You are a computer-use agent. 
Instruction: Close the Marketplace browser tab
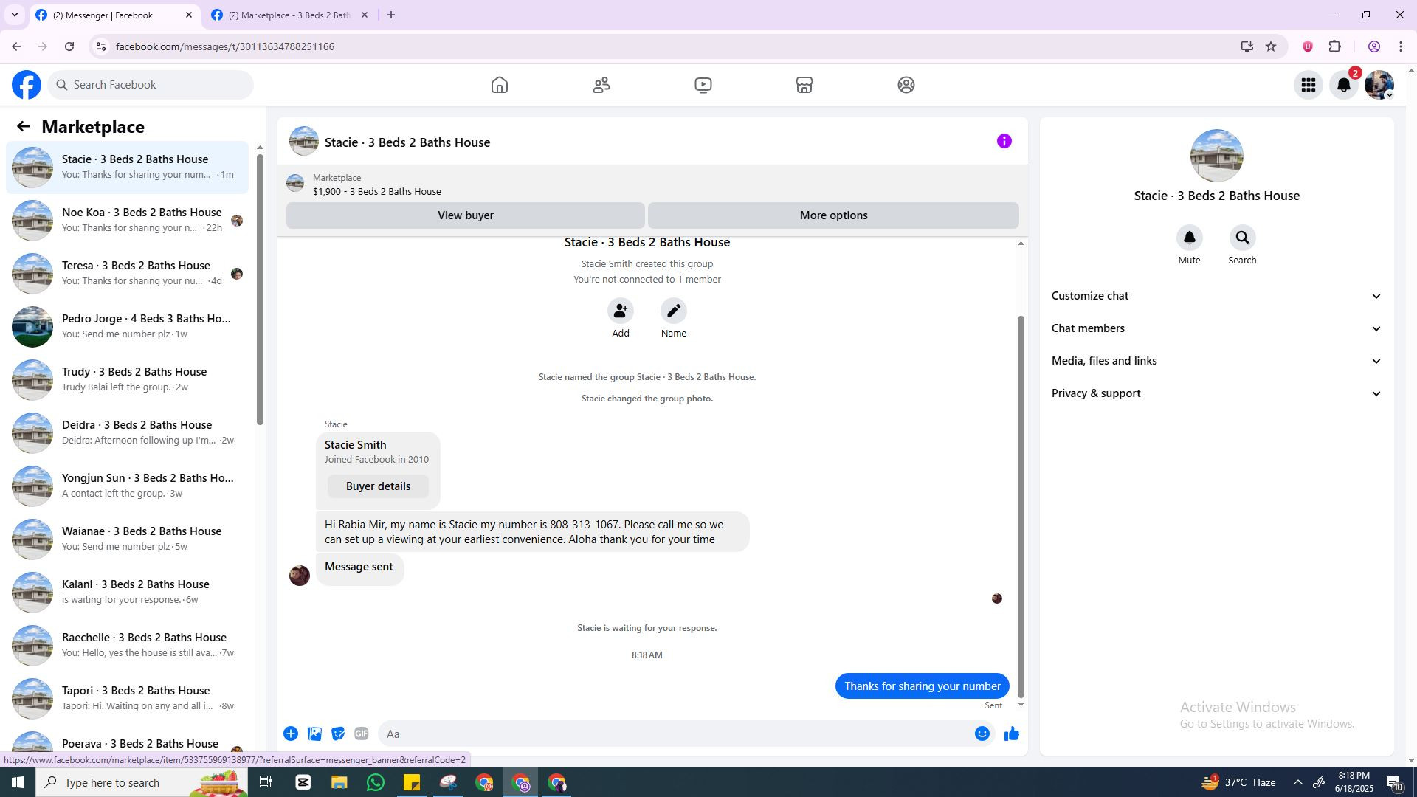click(x=365, y=15)
